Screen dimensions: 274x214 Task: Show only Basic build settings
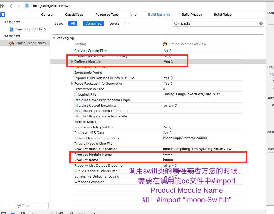59,23
